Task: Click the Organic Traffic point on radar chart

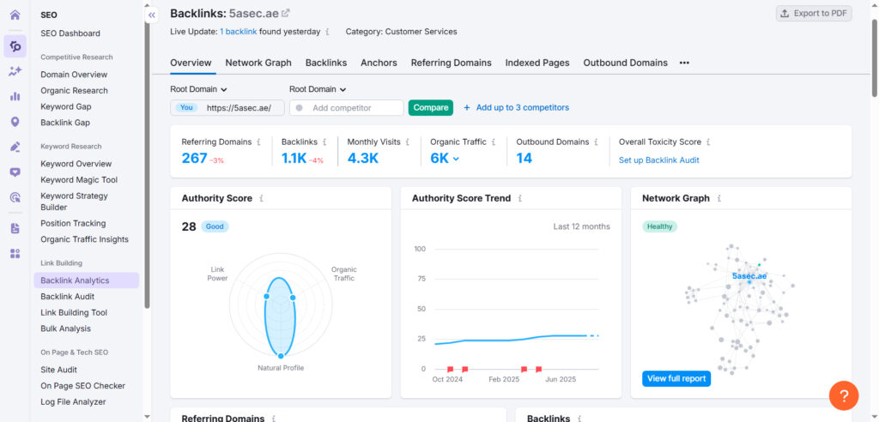Action: coord(293,298)
